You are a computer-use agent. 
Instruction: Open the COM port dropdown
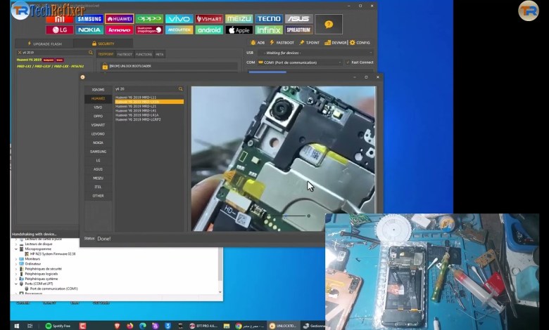coord(300,62)
